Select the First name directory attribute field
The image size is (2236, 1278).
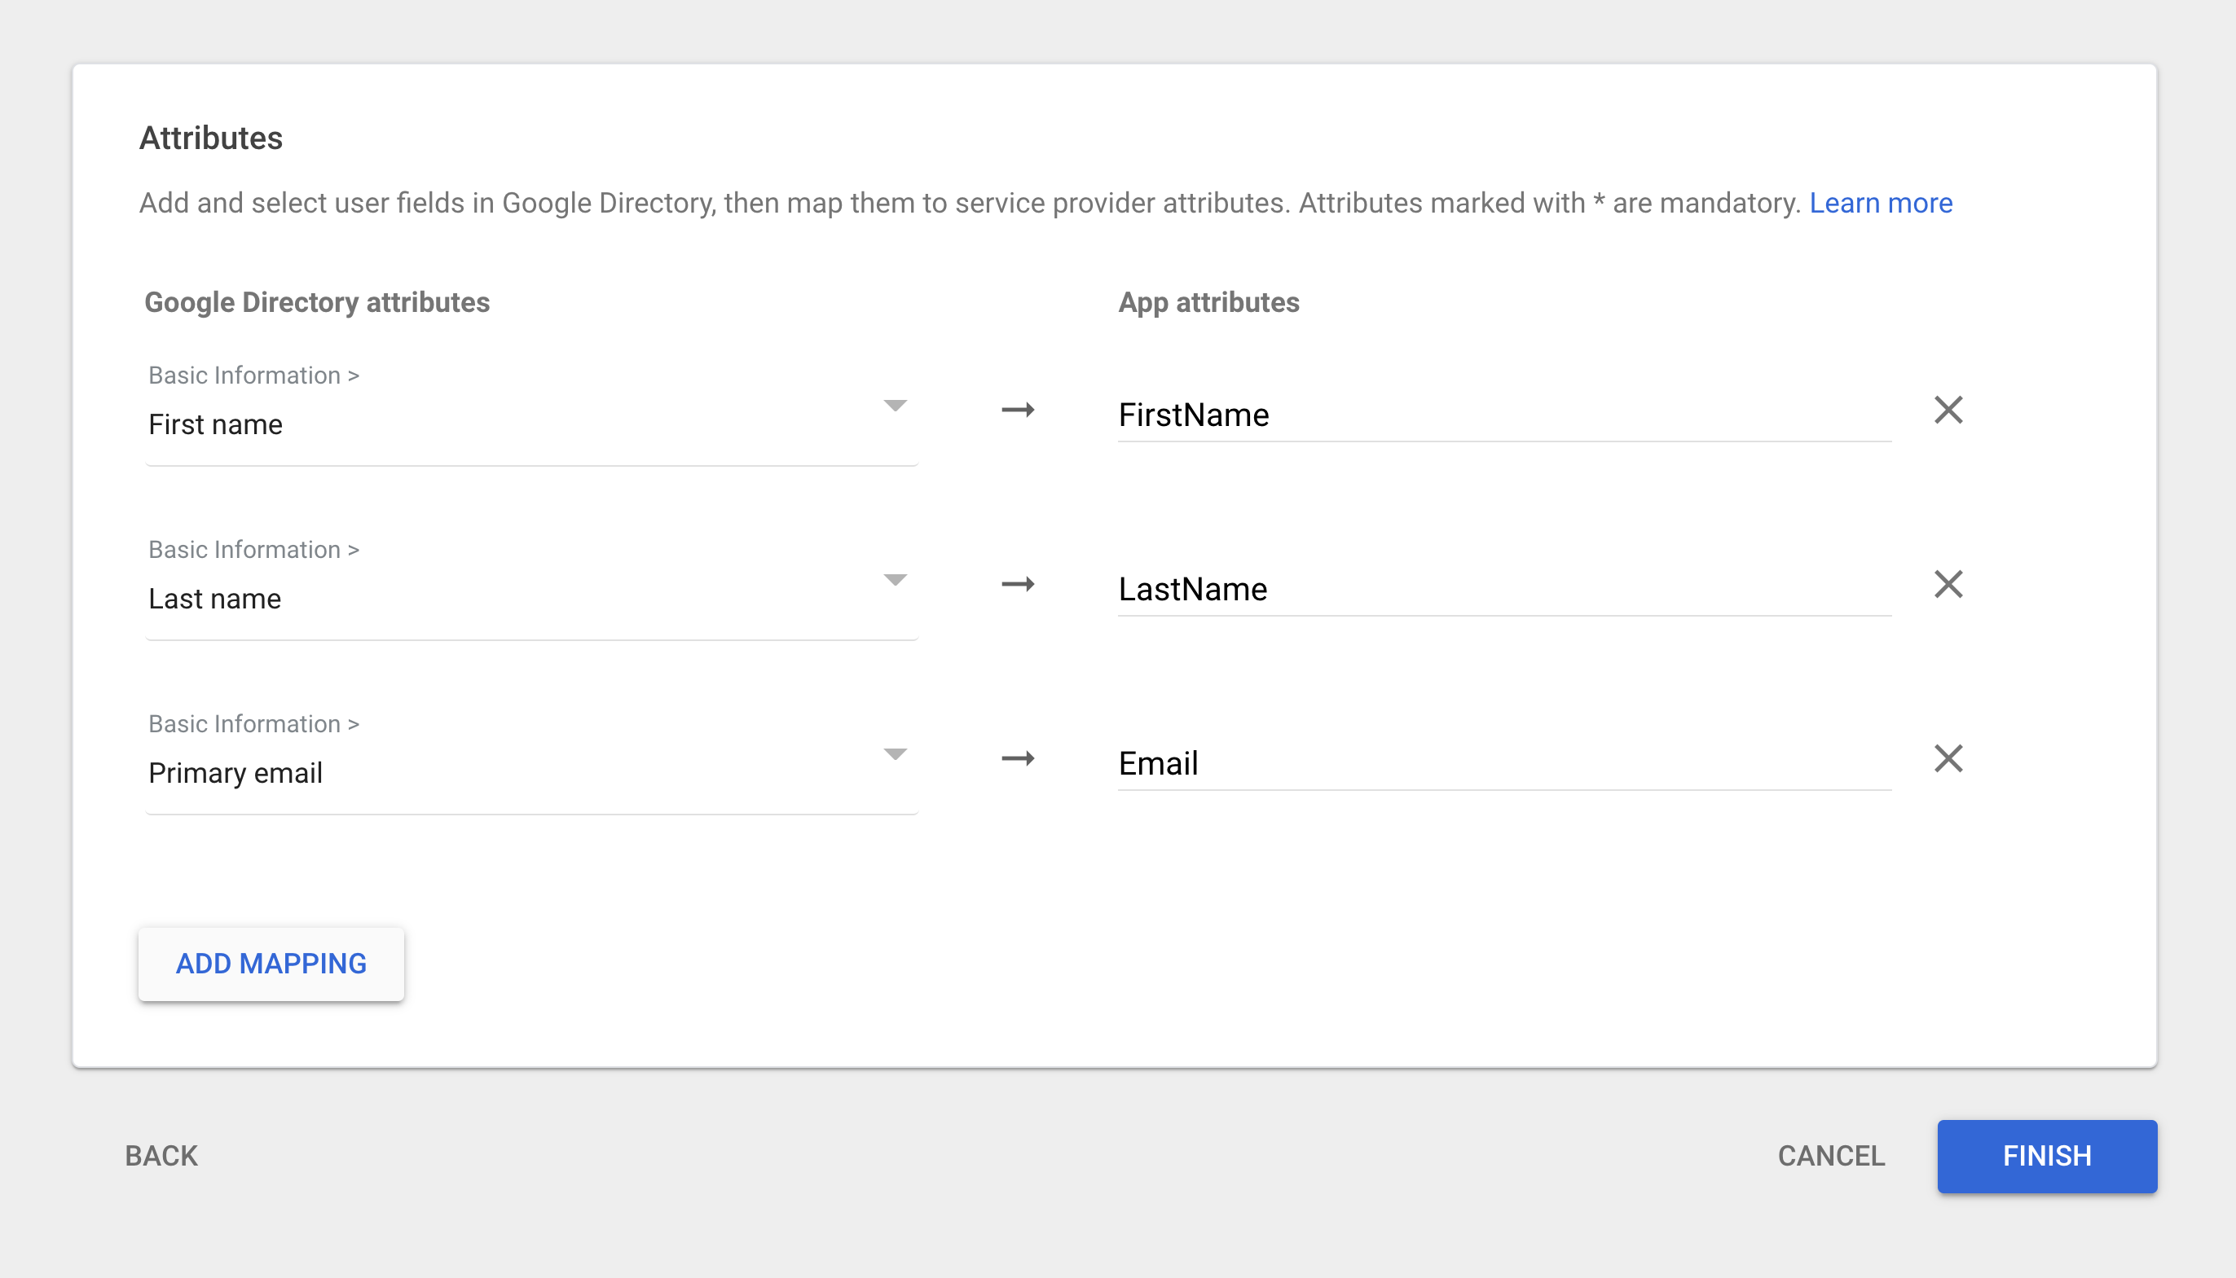click(509, 424)
